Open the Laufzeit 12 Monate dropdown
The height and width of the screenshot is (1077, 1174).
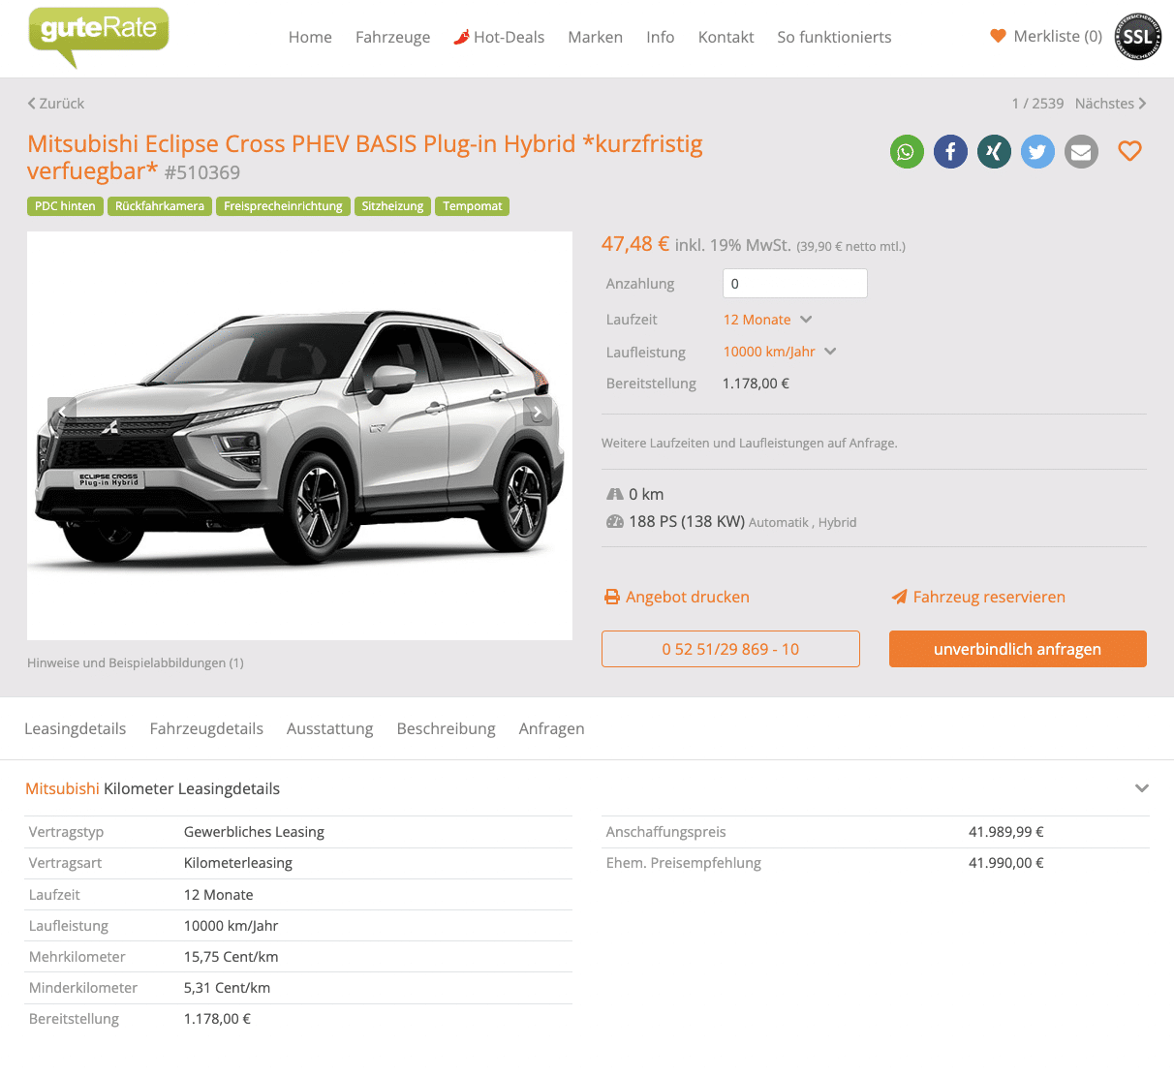[767, 320]
